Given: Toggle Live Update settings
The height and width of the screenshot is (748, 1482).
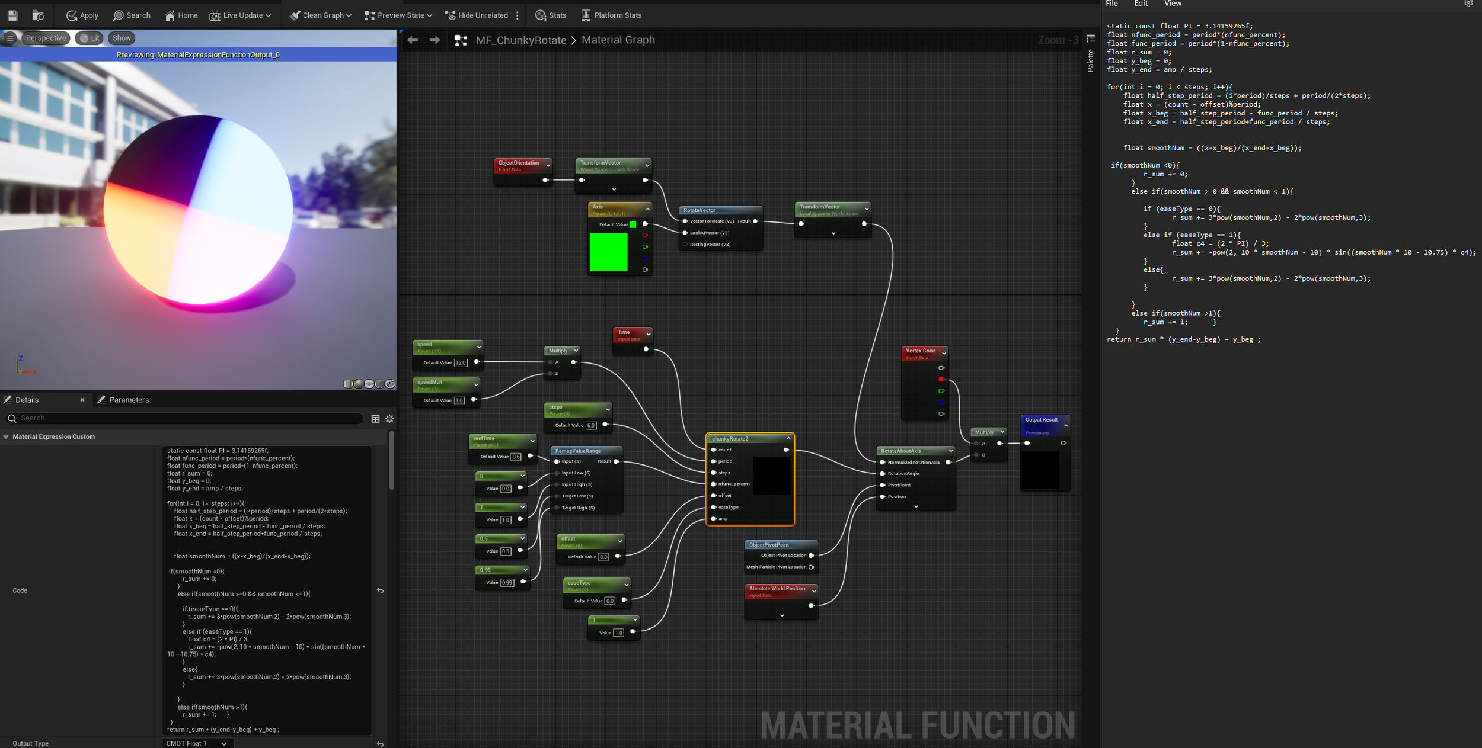Looking at the screenshot, I should point(240,15).
